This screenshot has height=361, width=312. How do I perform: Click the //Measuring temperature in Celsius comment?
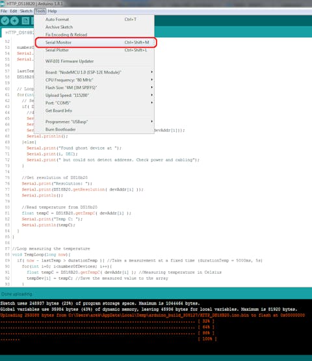[180, 273]
